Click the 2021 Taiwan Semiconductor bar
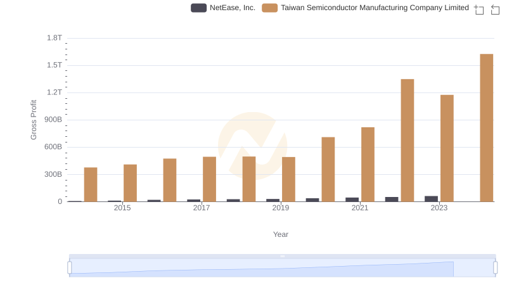This screenshot has width=507, height=292. pyautogui.click(x=368, y=165)
